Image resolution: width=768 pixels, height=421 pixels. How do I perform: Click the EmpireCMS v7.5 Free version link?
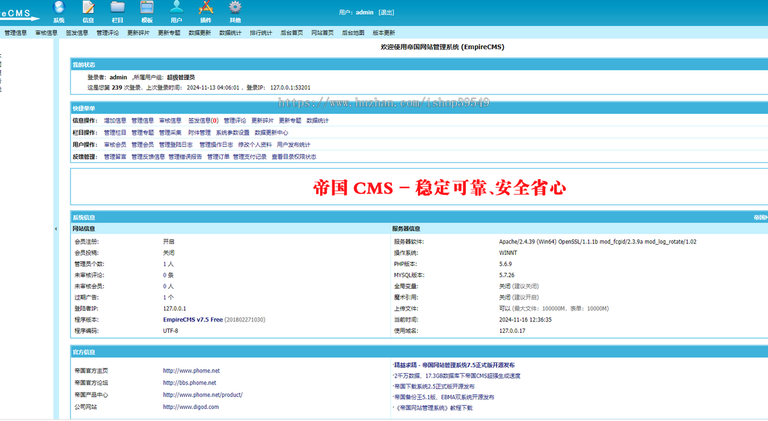pyautogui.click(x=193, y=319)
